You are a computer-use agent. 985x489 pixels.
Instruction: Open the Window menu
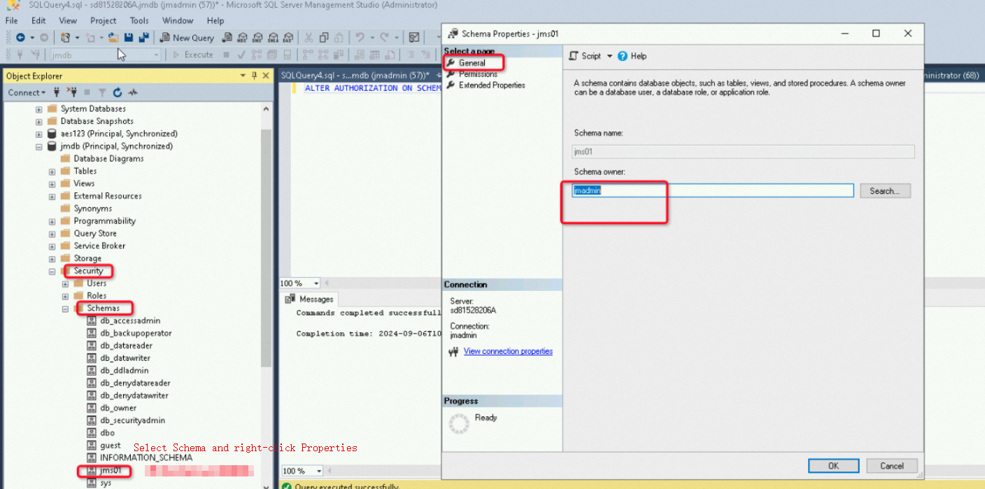pos(178,20)
